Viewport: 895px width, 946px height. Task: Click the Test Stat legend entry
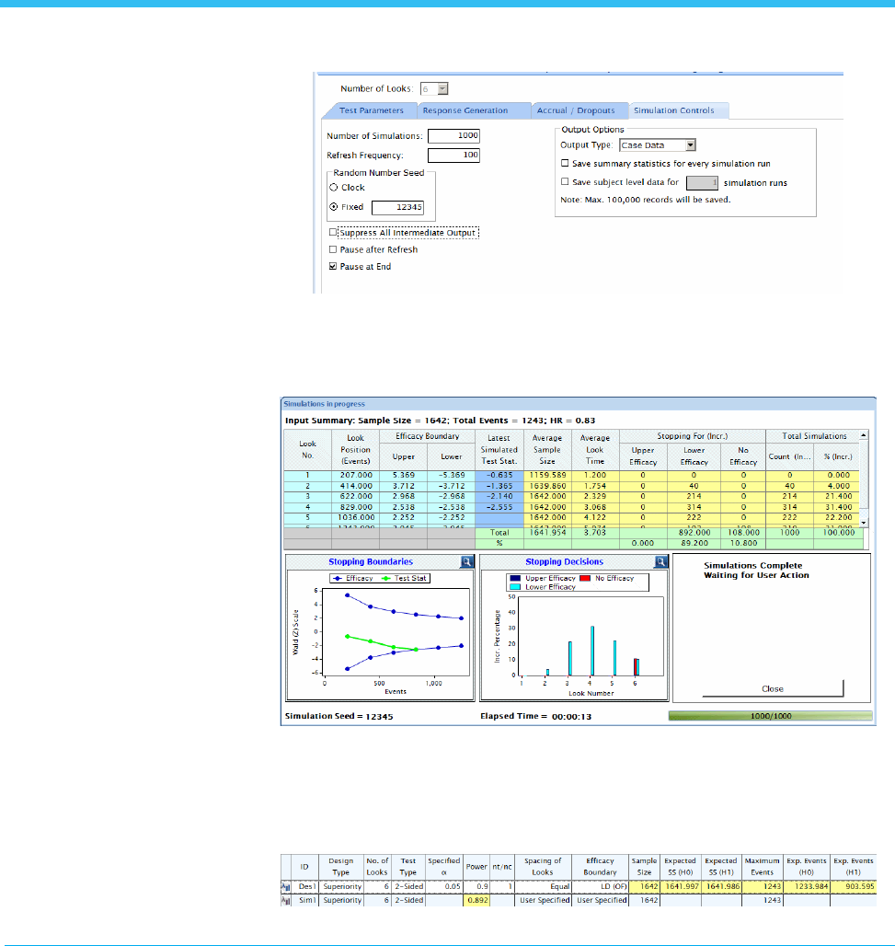[x=404, y=578]
